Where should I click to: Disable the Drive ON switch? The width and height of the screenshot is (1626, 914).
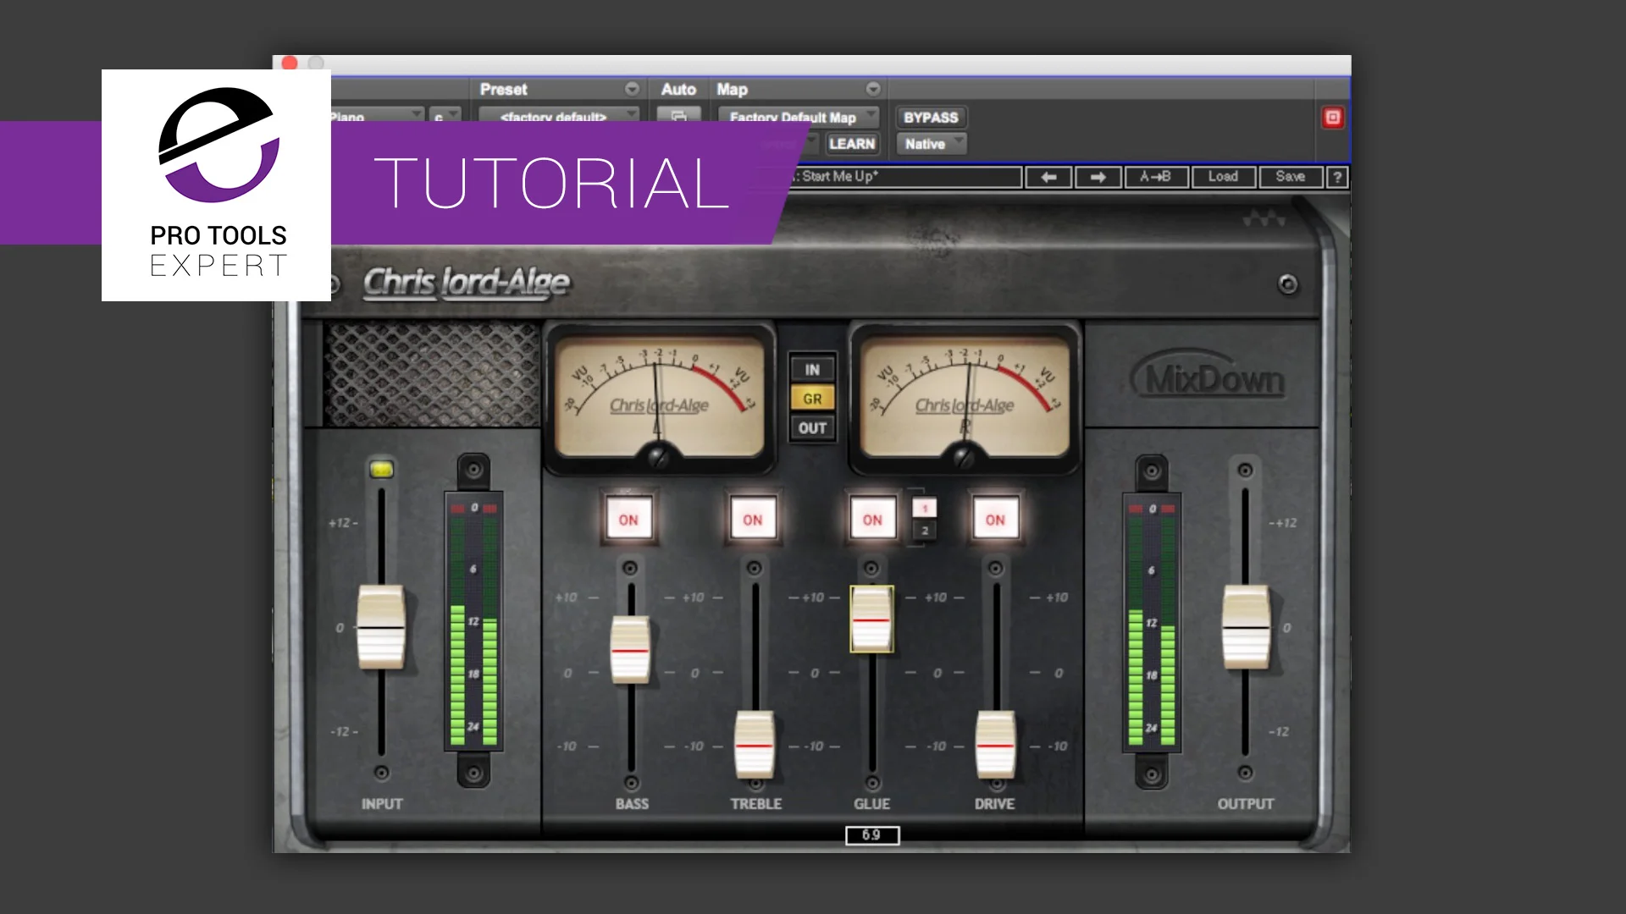(x=994, y=520)
